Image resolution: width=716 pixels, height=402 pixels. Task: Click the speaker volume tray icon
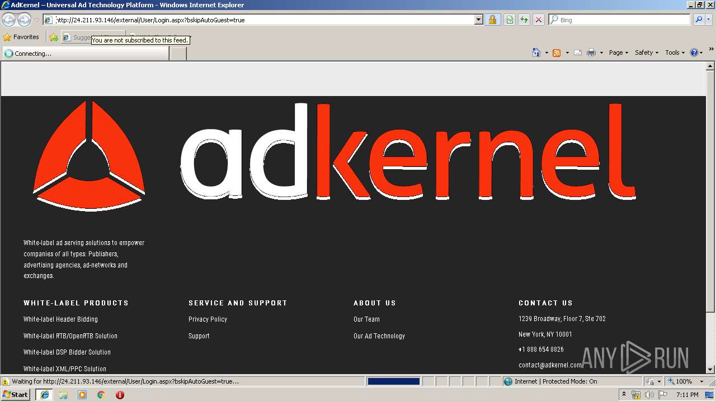[649, 395]
